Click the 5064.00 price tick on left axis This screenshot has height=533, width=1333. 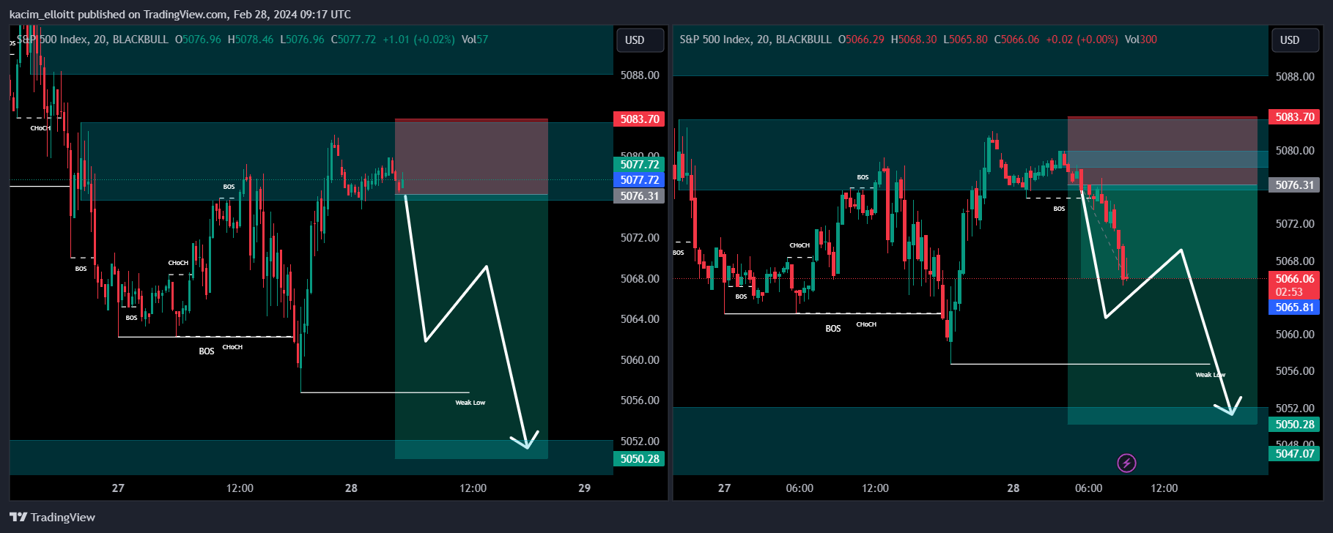click(640, 319)
